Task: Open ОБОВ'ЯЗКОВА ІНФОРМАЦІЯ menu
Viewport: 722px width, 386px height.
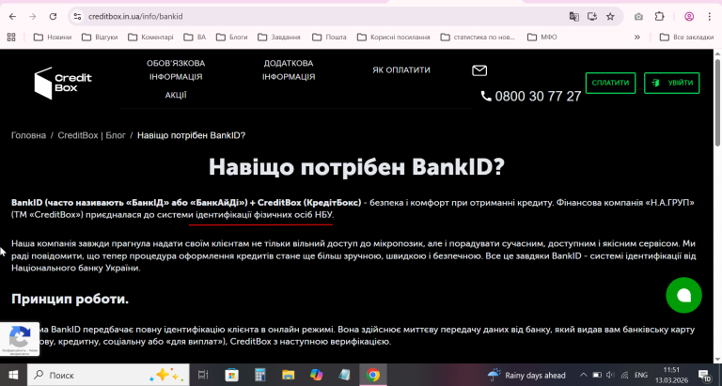Action: (176, 69)
